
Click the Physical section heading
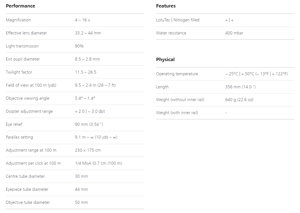tap(165, 59)
